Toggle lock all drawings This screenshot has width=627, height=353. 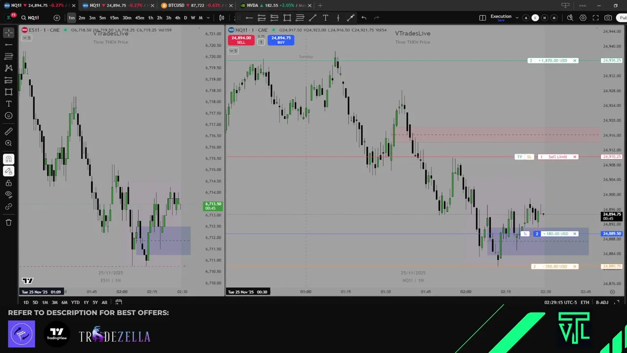click(9, 183)
